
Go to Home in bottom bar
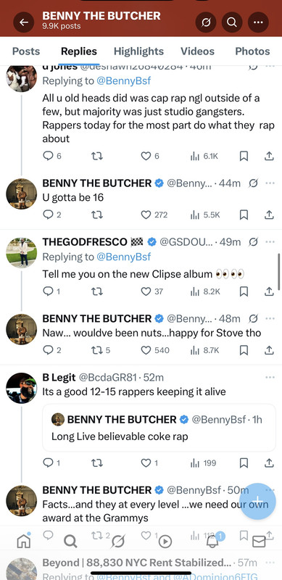coord(24,542)
